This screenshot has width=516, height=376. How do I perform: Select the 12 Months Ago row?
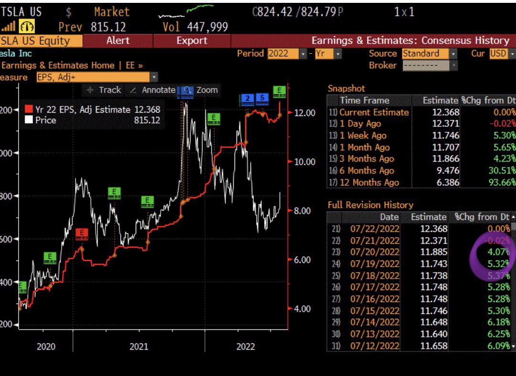pos(421,182)
